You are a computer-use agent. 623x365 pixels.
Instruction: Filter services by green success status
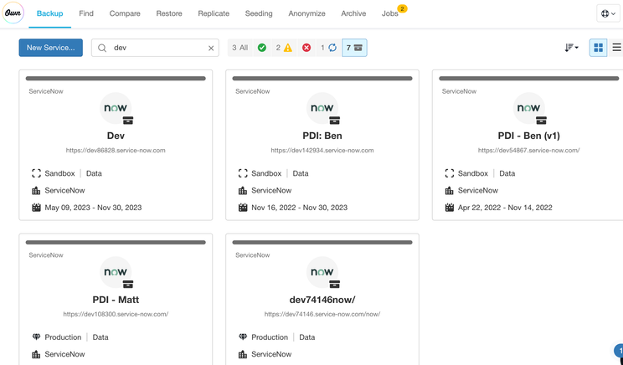tap(262, 48)
